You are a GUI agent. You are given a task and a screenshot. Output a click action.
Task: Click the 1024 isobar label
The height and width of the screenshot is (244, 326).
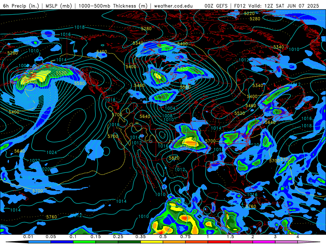[52, 152]
